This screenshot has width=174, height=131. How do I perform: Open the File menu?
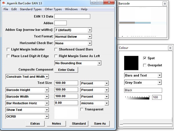[x=6, y=9]
